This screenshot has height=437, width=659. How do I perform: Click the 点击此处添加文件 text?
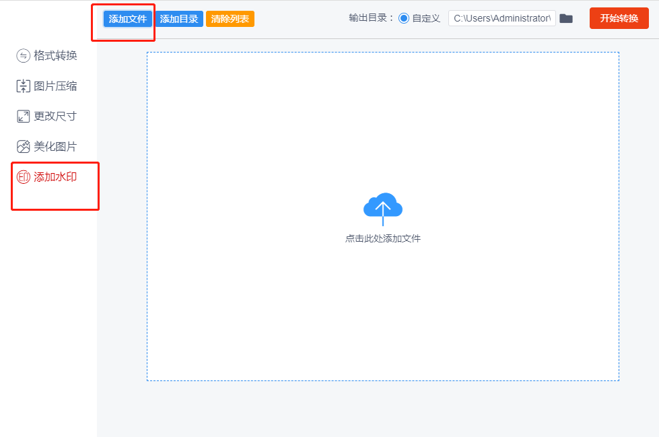(383, 238)
